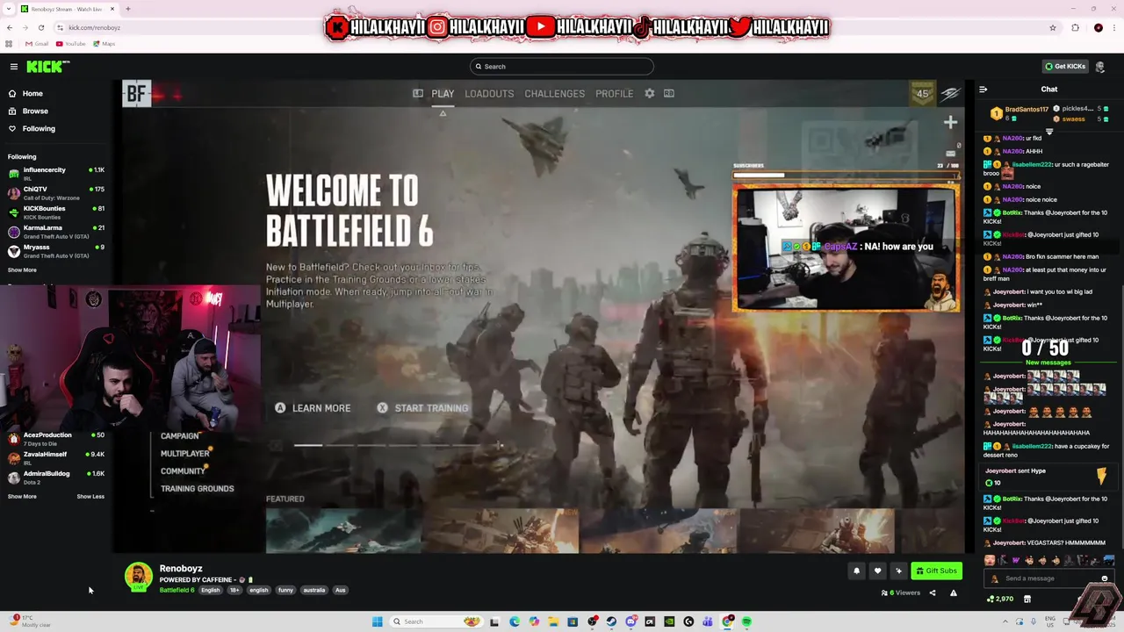
Task: Click the CHALLENGES tab in the stream
Action: click(554, 94)
